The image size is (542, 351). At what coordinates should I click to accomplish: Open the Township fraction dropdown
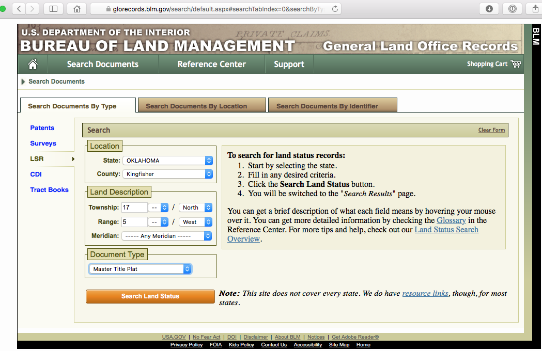point(158,208)
